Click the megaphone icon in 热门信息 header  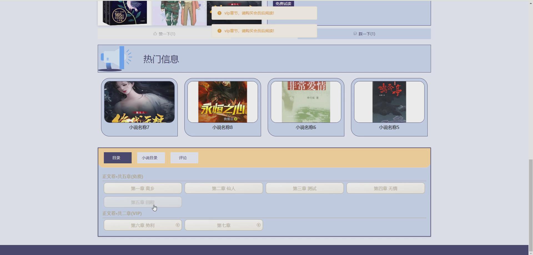pos(115,58)
